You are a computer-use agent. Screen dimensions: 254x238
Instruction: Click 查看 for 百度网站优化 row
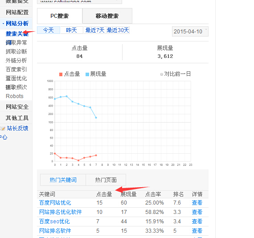click(197, 203)
